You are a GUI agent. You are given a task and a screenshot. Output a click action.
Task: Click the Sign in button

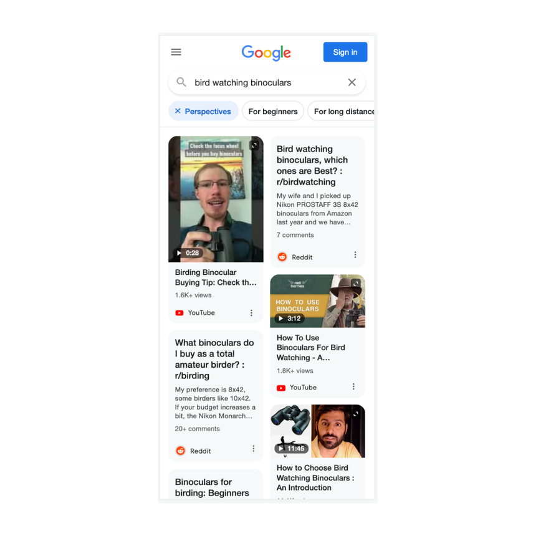pyautogui.click(x=345, y=52)
